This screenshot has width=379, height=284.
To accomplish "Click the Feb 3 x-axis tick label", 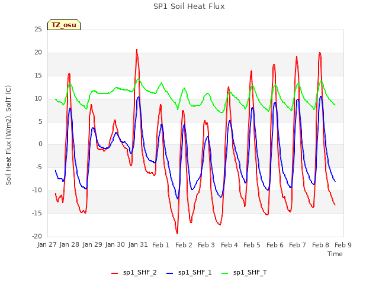I will click(x=206, y=245).
